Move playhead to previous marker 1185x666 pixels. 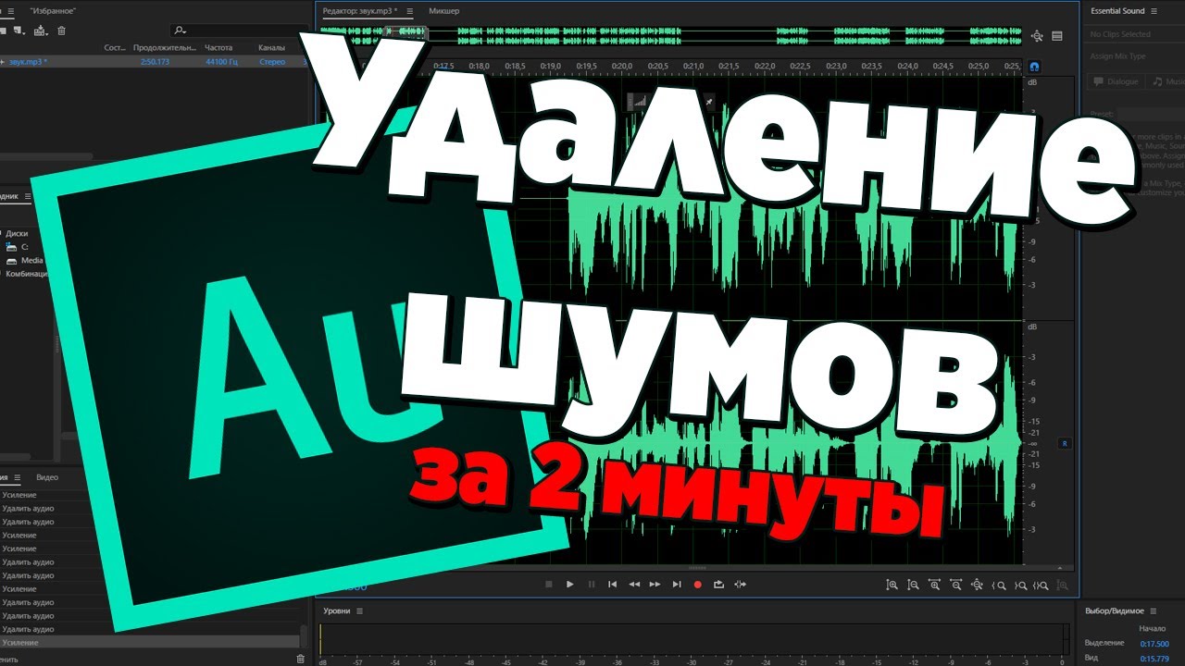tap(612, 585)
